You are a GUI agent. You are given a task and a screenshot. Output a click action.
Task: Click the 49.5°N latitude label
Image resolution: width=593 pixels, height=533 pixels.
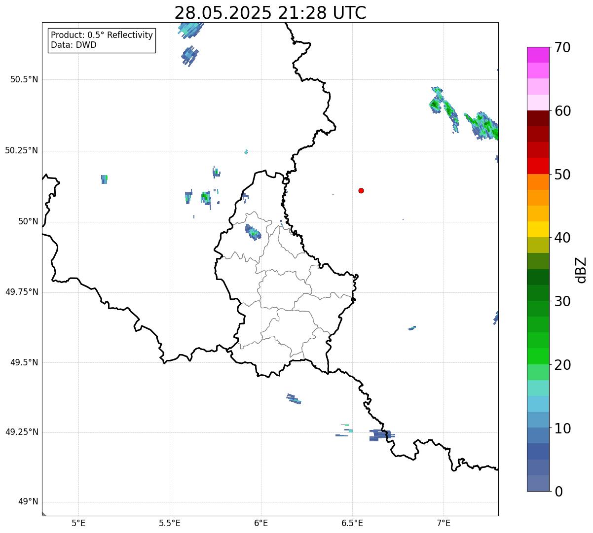coord(24,362)
